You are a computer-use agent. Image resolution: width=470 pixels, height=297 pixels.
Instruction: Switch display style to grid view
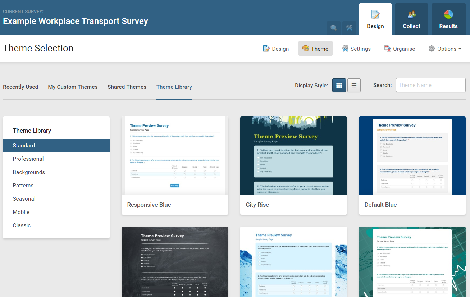tap(339, 85)
